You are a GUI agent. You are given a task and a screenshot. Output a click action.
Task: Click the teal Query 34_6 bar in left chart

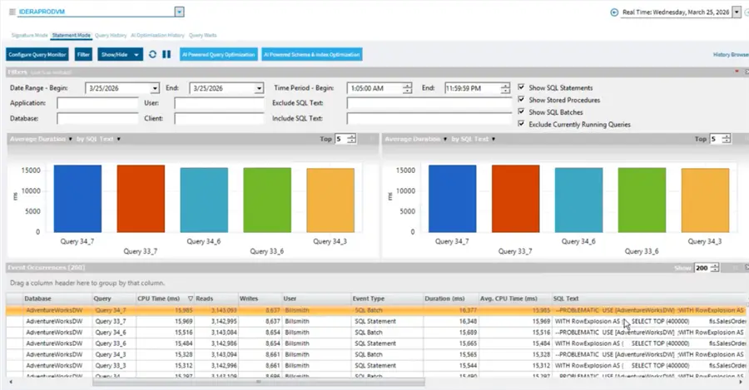click(x=204, y=200)
